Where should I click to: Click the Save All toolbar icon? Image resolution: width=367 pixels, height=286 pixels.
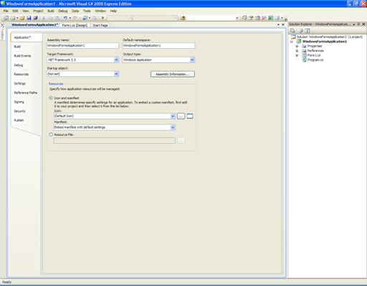tap(36, 18)
